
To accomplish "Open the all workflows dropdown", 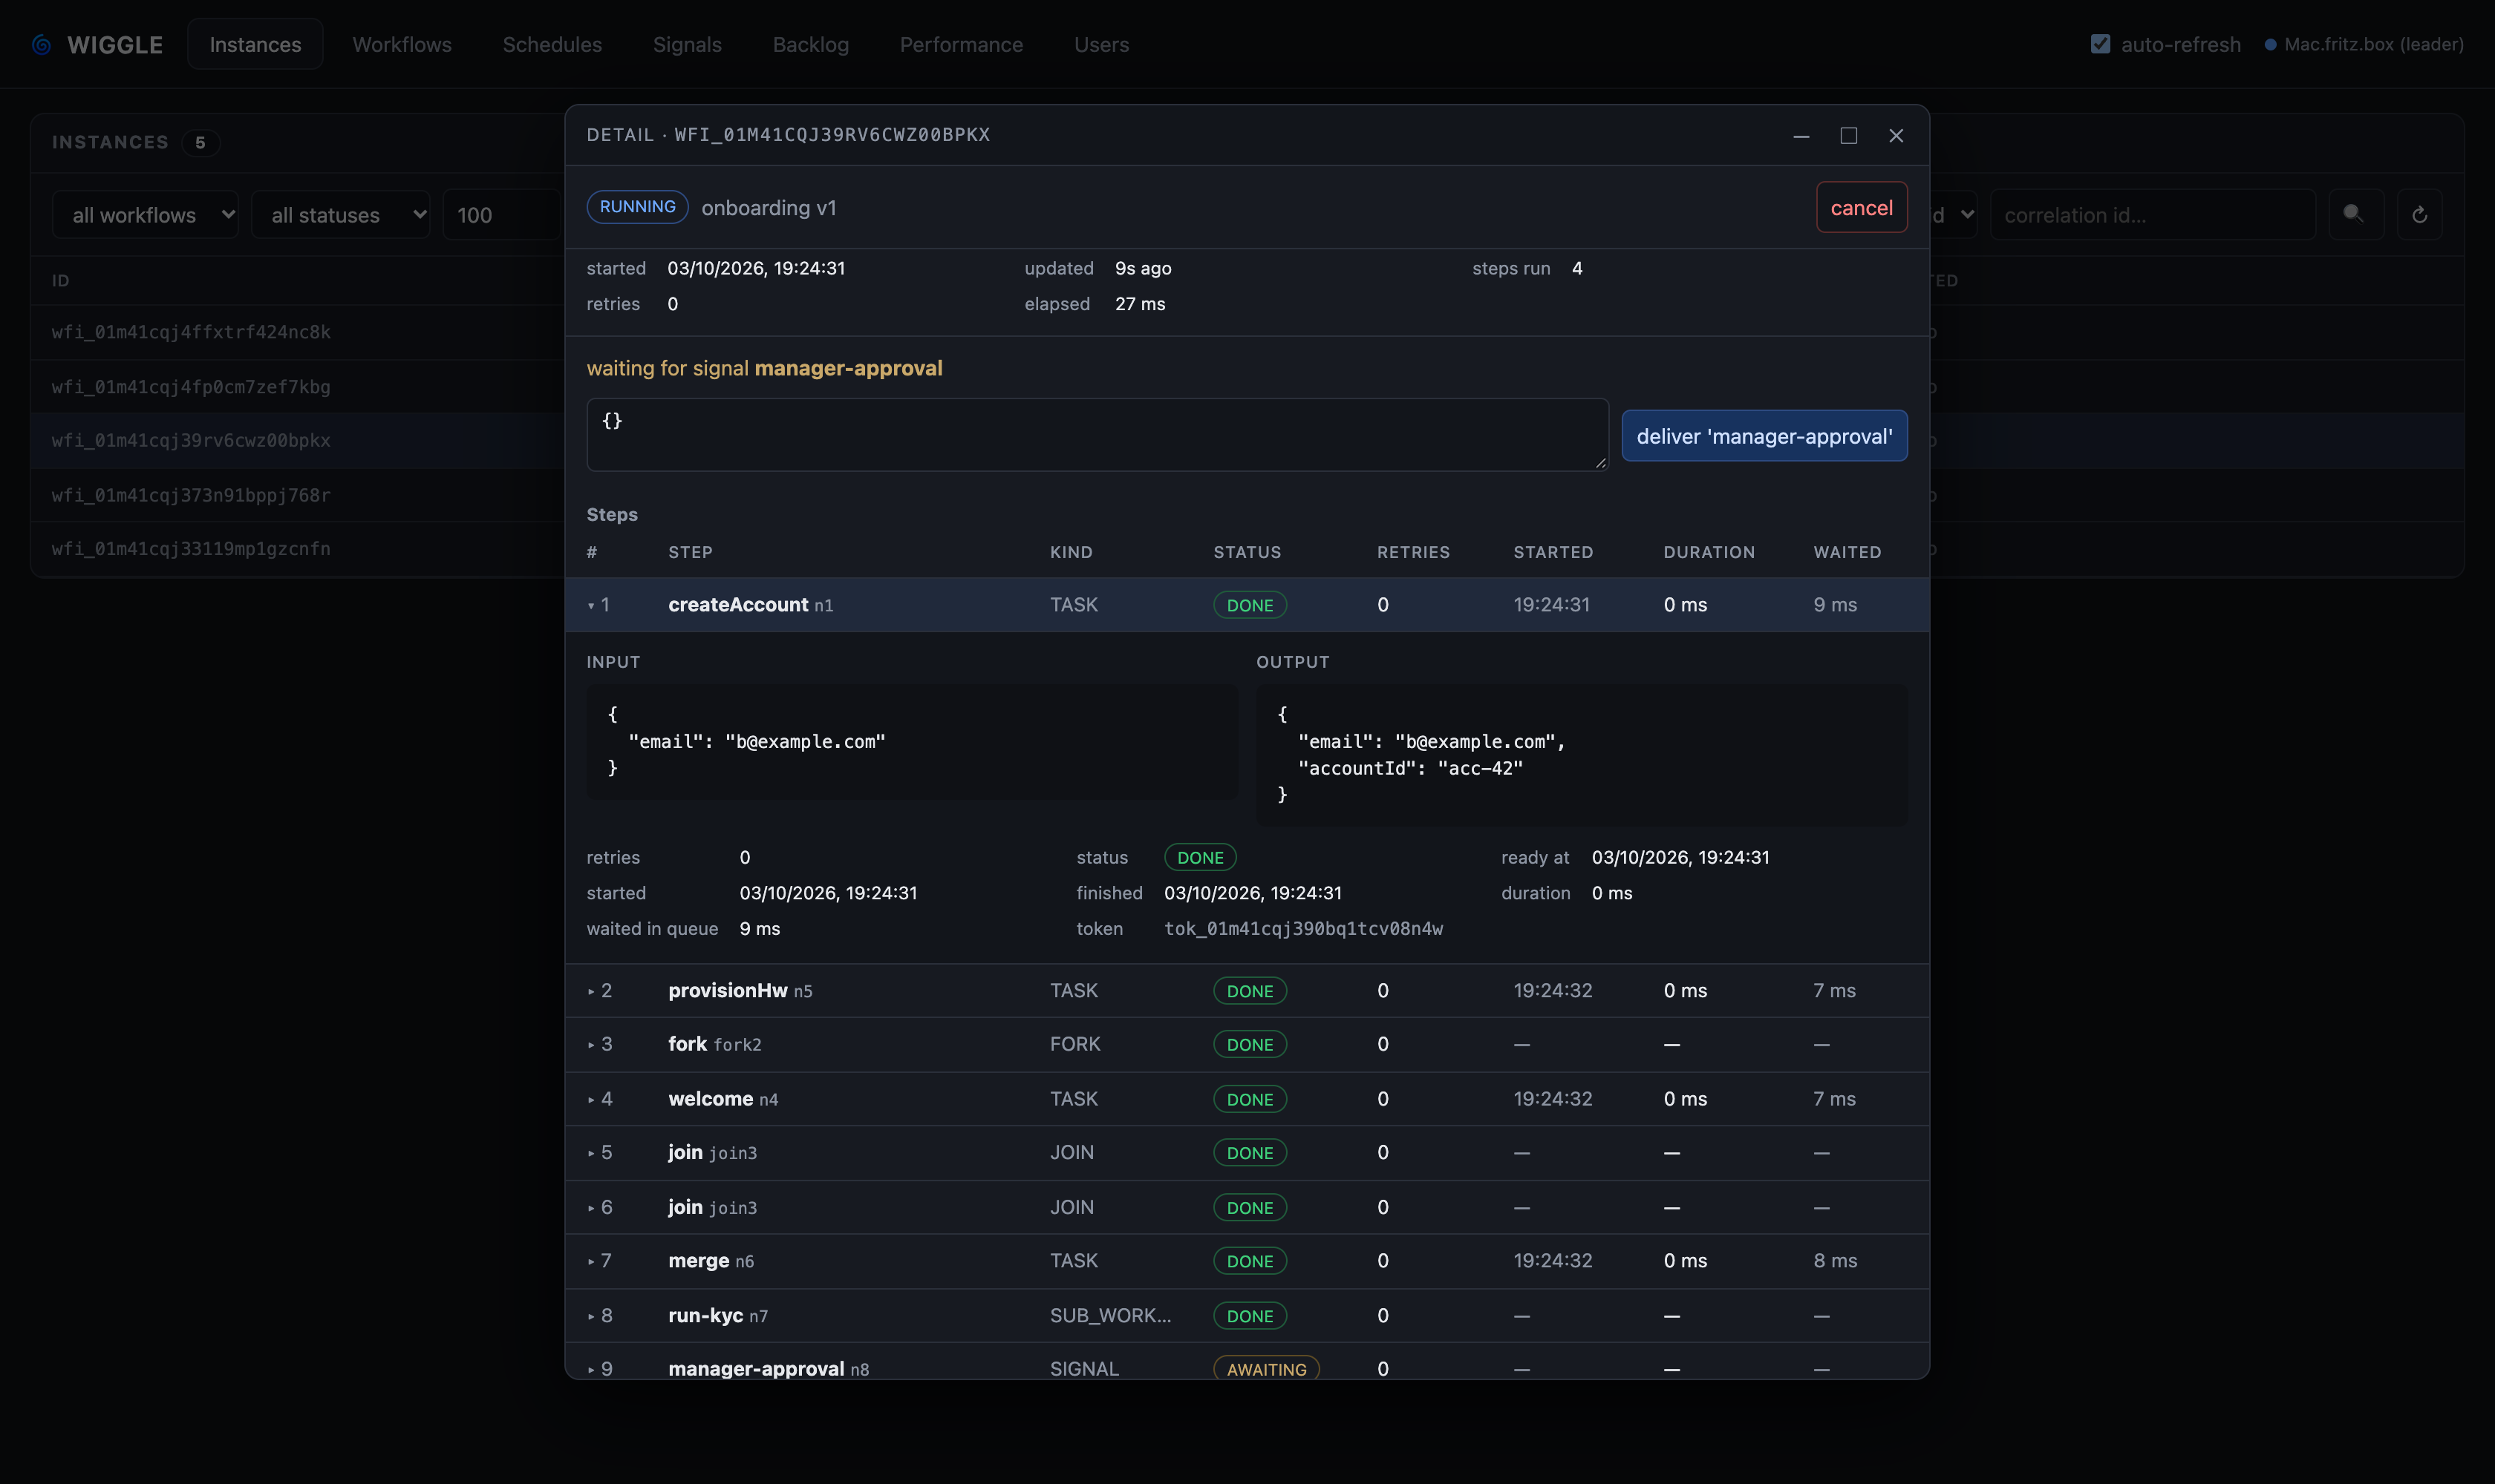I will (x=145, y=215).
